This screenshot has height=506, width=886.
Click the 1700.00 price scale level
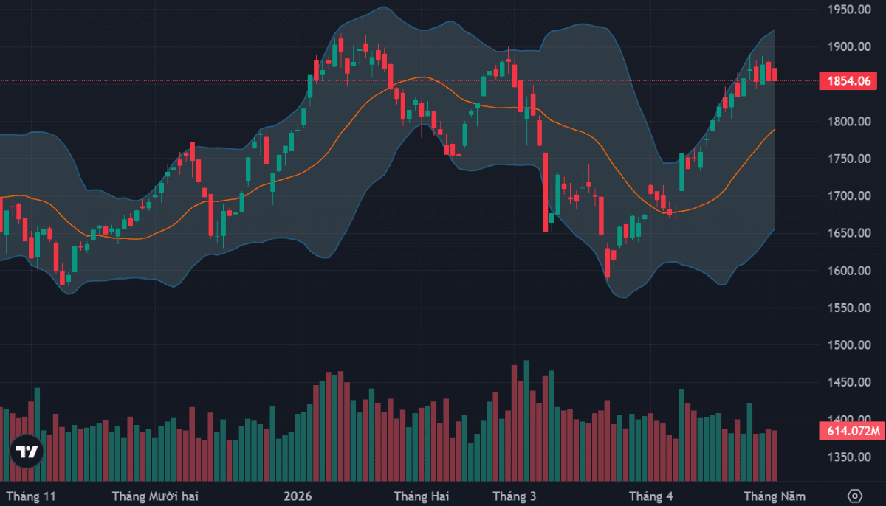(x=849, y=196)
